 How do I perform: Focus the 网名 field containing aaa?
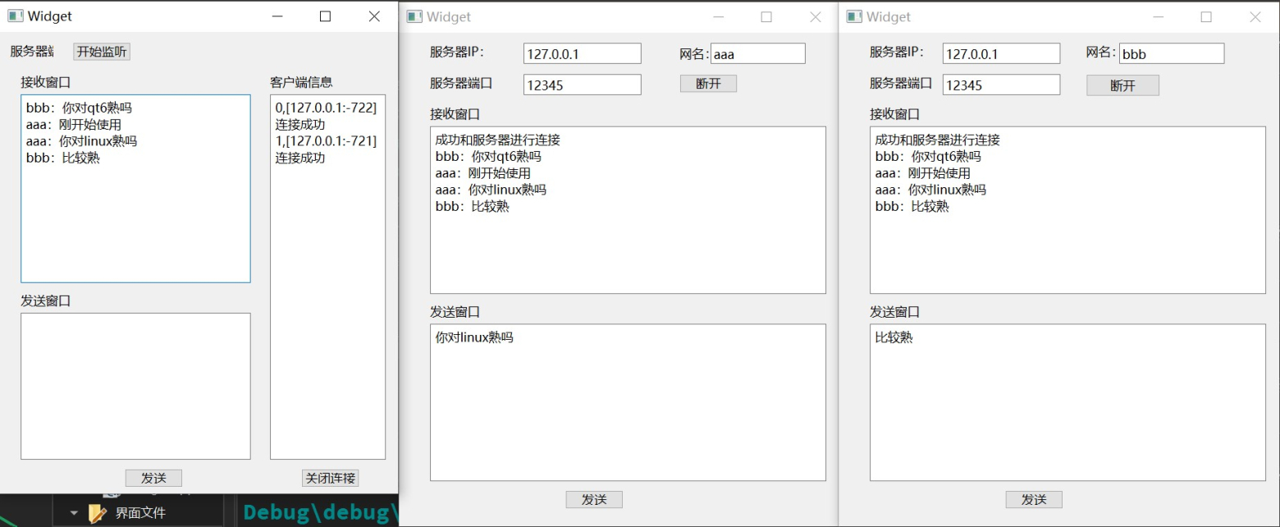point(757,54)
